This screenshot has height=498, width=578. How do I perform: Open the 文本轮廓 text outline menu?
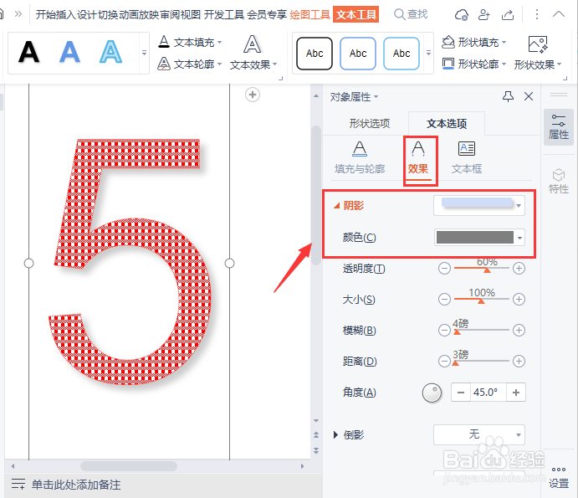tap(190, 64)
